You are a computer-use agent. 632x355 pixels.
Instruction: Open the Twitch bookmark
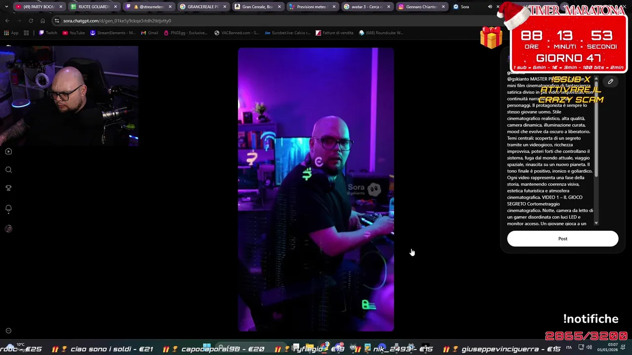48,33
